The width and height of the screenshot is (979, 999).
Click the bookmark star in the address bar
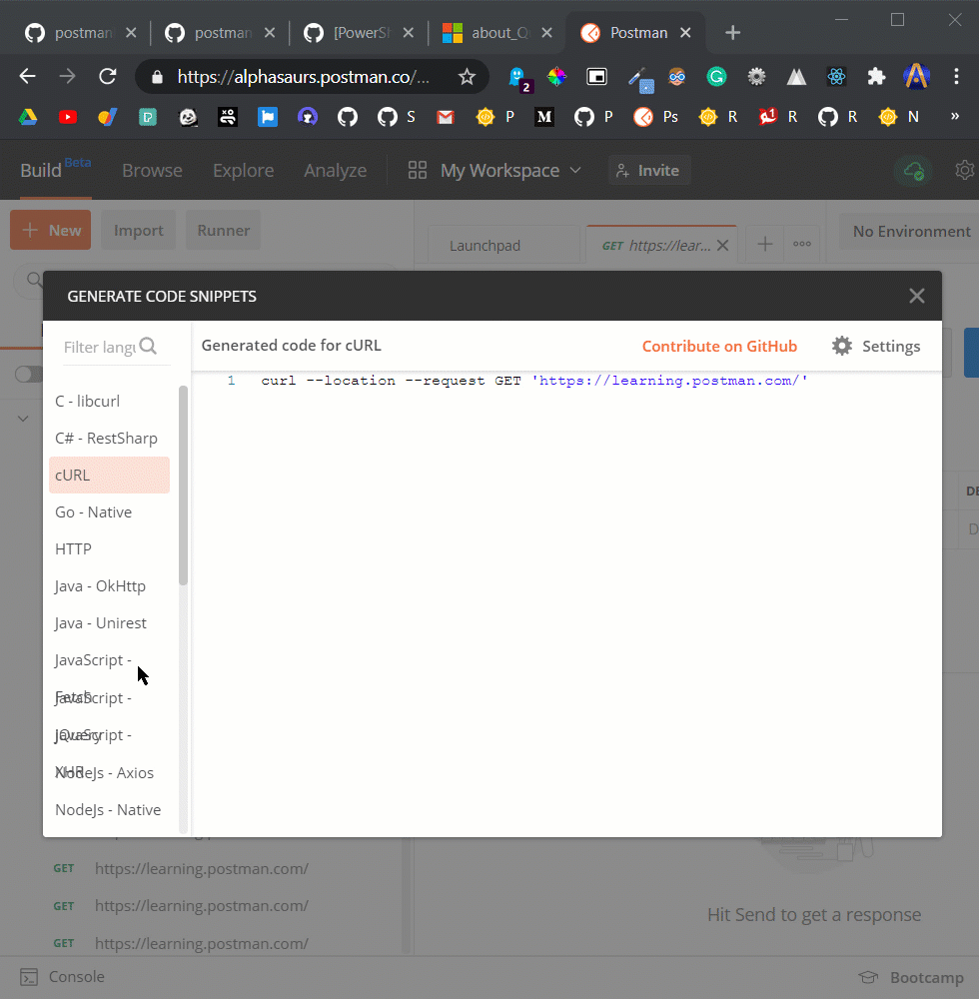pos(467,76)
